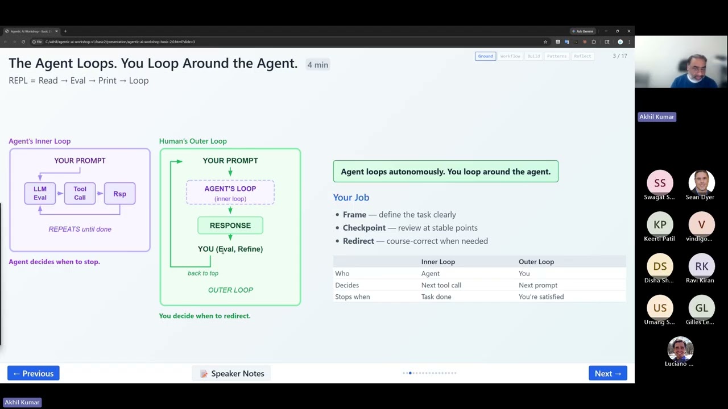
Task: Select Swagat S participant avatar SS
Action: 660,183
